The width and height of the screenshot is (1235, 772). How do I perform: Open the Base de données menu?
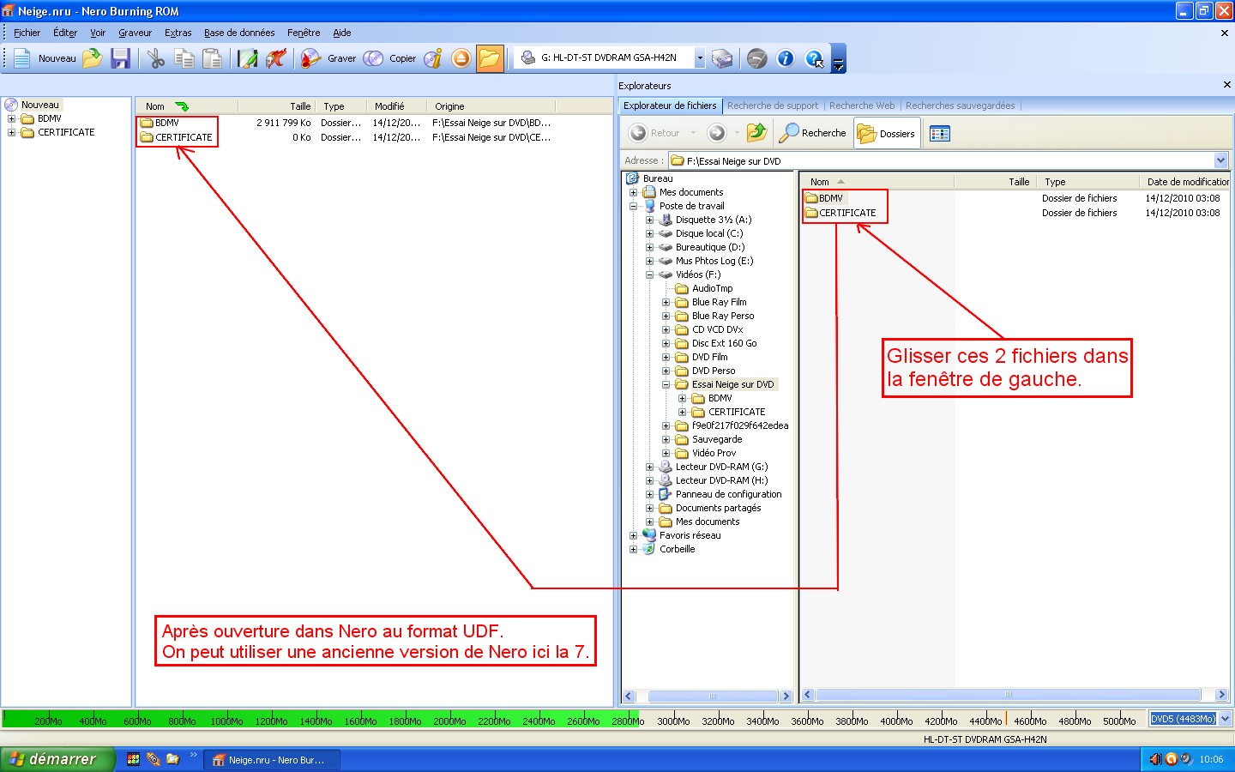239,33
